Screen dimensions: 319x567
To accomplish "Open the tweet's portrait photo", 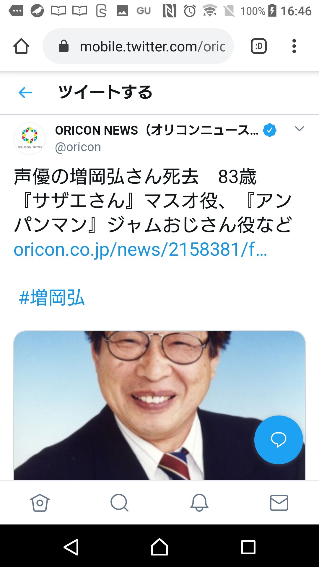I will [x=159, y=405].
